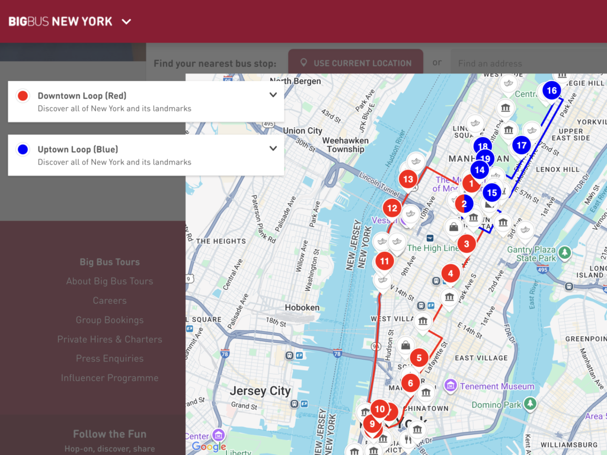Open the Big Bus New York city dropdown
Image resolution: width=607 pixels, height=455 pixels.
pyautogui.click(x=126, y=22)
